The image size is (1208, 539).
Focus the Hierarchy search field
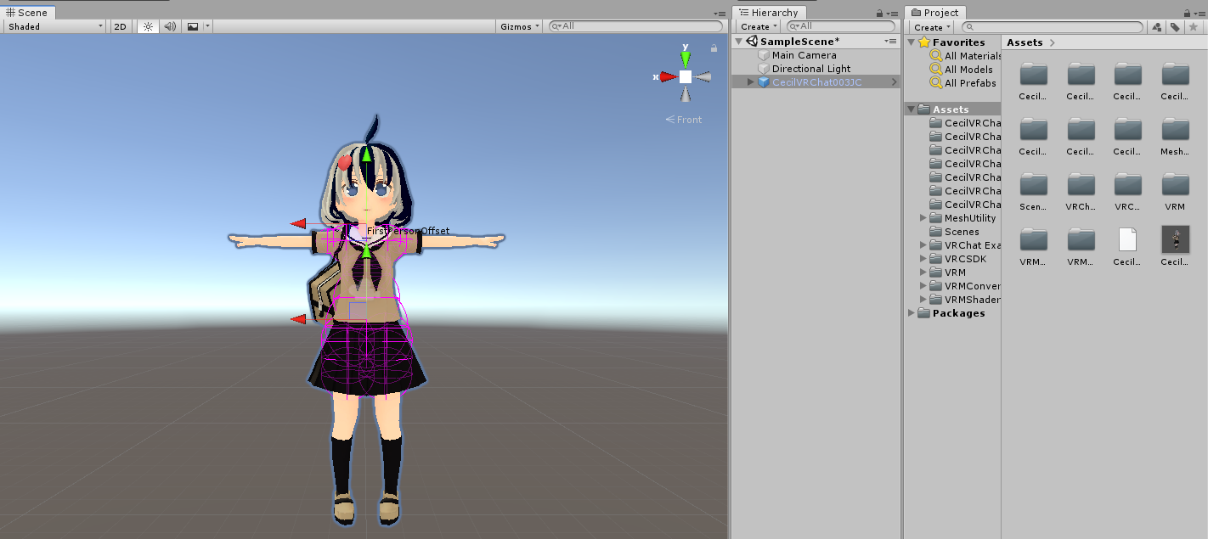[840, 26]
